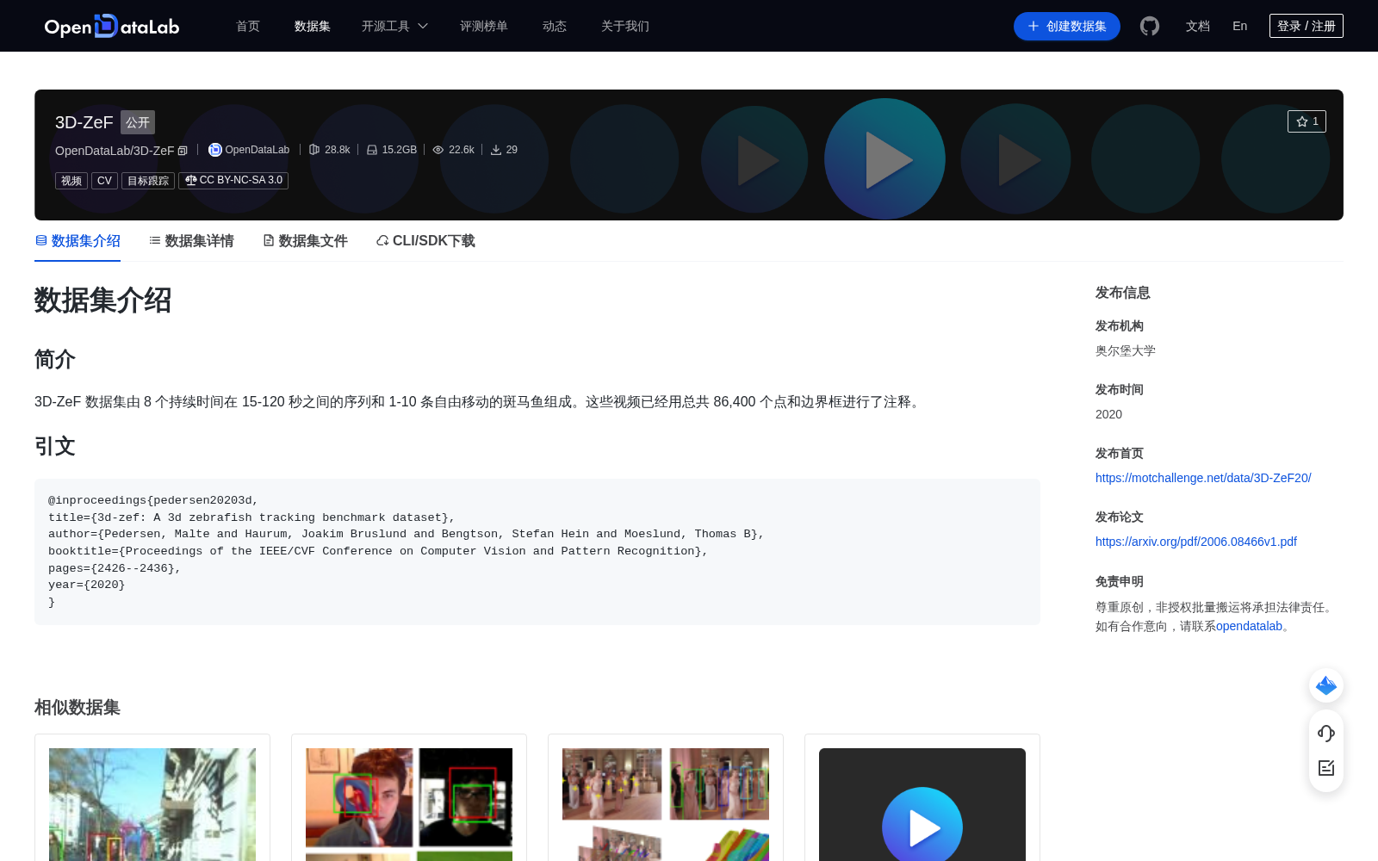The width and height of the screenshot is (1378, 861).
Task: Switch to the 数据集详情 tab
Action: point(191,241)
